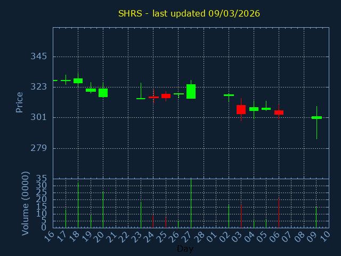Viewport: 341px width, 256px height.
Task: Click day label 17 on the x-axis
Action: coord(62,237)
